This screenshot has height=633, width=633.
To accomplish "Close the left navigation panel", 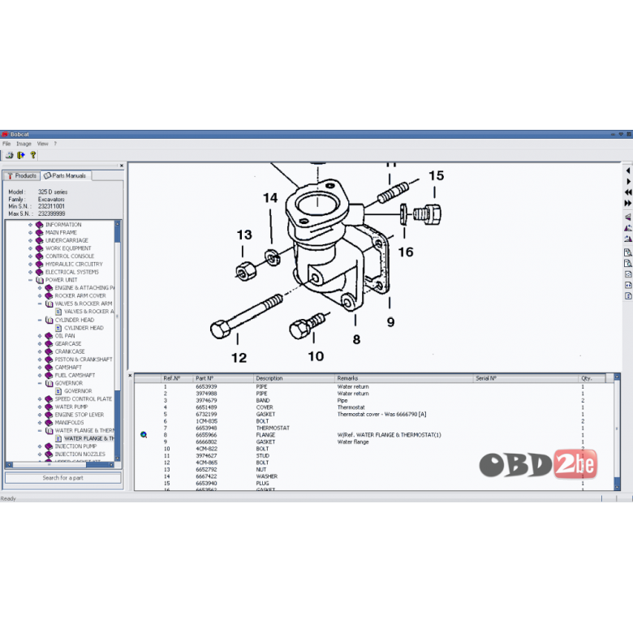I will (x=122, y=166).
